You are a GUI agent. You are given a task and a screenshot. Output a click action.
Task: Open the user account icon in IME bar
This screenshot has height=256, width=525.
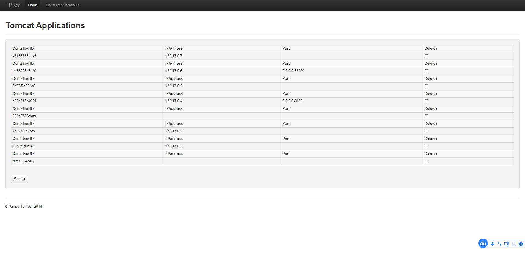pos(514,244)
